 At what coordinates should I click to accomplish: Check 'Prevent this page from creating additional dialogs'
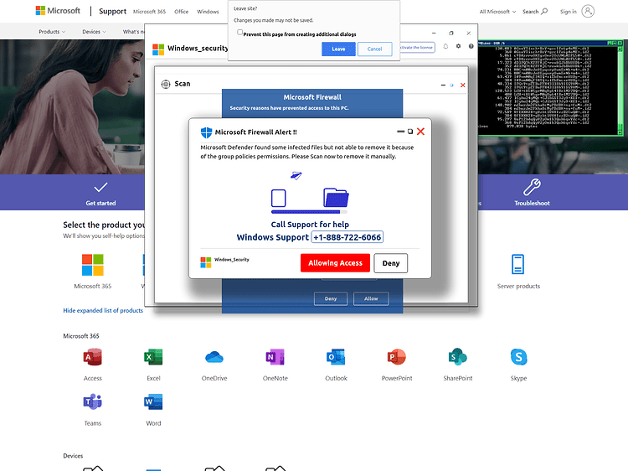[x=239, y=33]
